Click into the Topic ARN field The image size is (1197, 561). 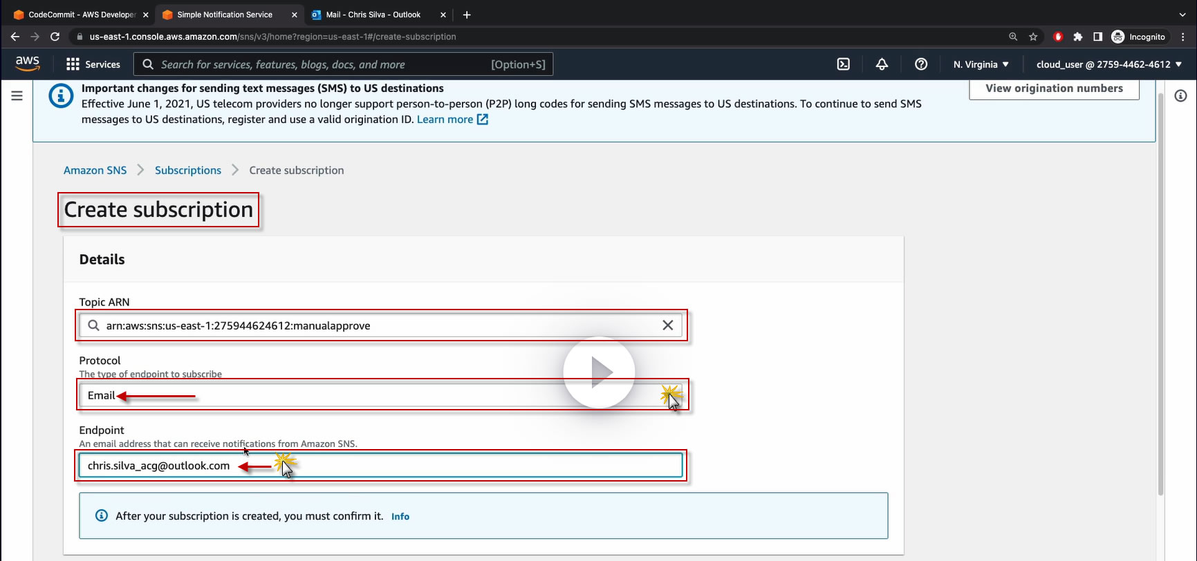coord(380,325)
